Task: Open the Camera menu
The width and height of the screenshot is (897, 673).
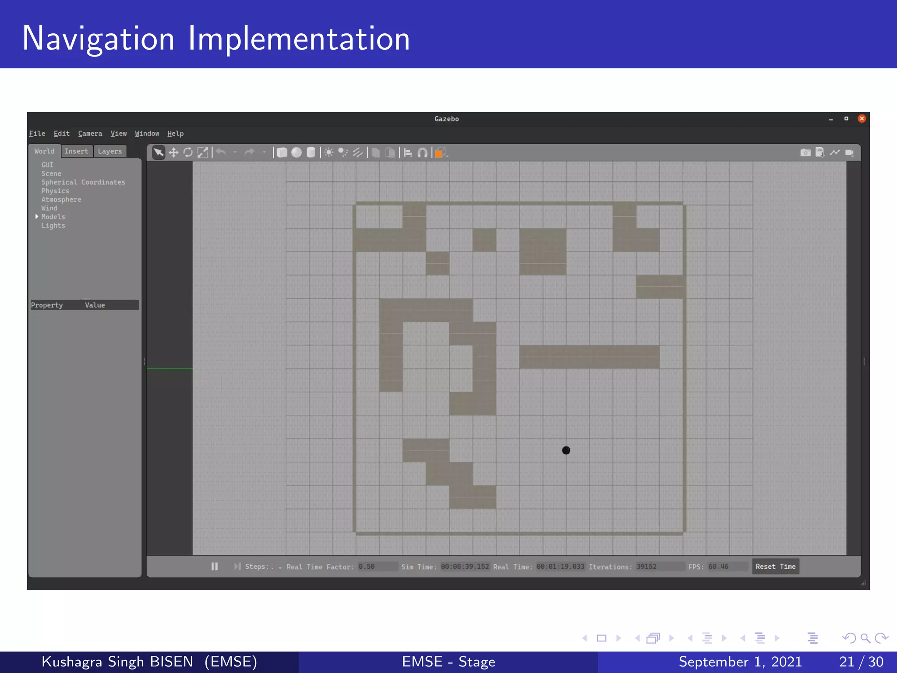Action: pyautogui.click(x=90, y=134)
